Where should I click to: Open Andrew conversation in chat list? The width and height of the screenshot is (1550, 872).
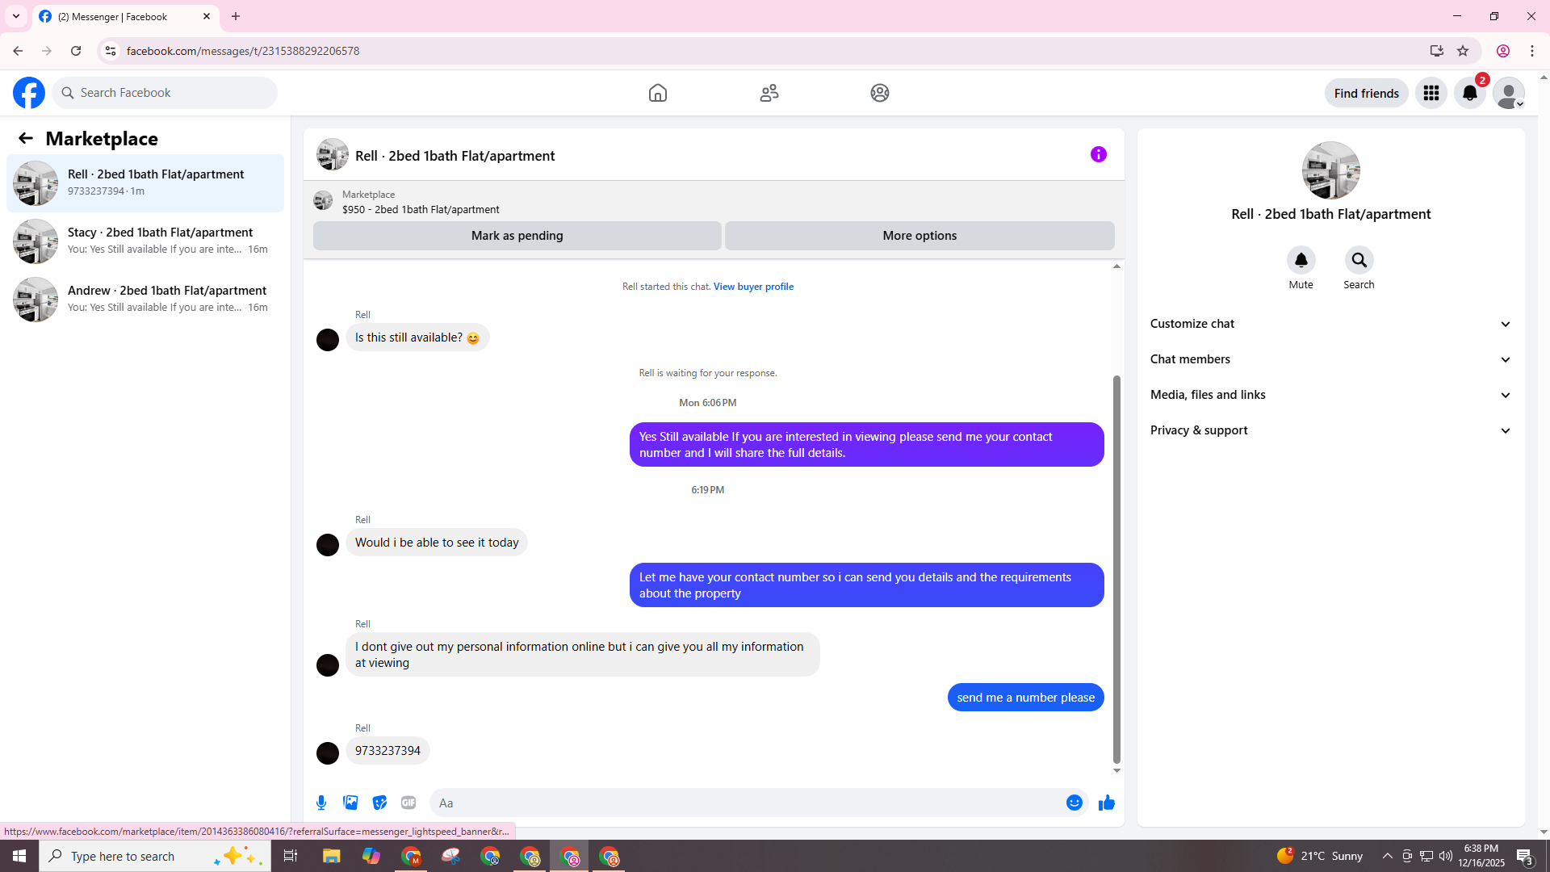click(145, 300)
